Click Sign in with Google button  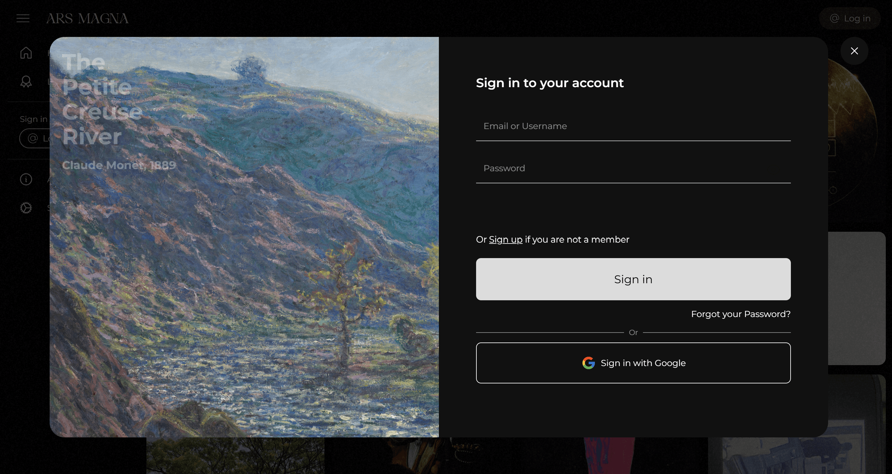pyautogui.click(x=633, y=363)
